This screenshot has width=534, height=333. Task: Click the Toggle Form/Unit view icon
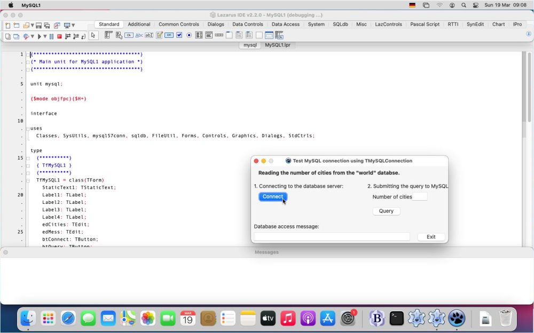(x=57, y=26)
